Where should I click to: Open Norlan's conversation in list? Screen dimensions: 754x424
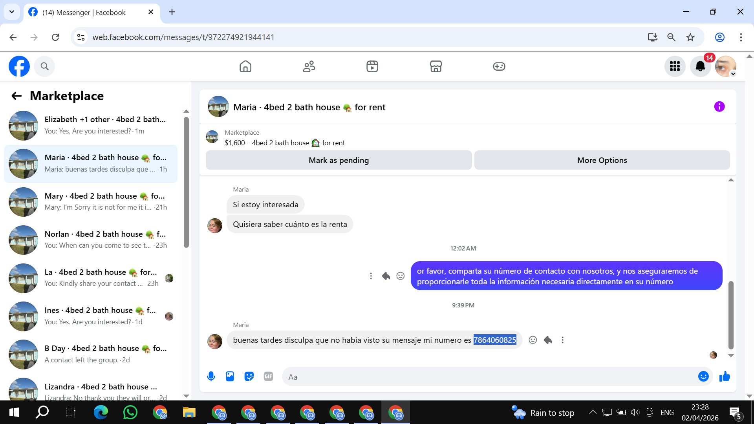point(91,240)
